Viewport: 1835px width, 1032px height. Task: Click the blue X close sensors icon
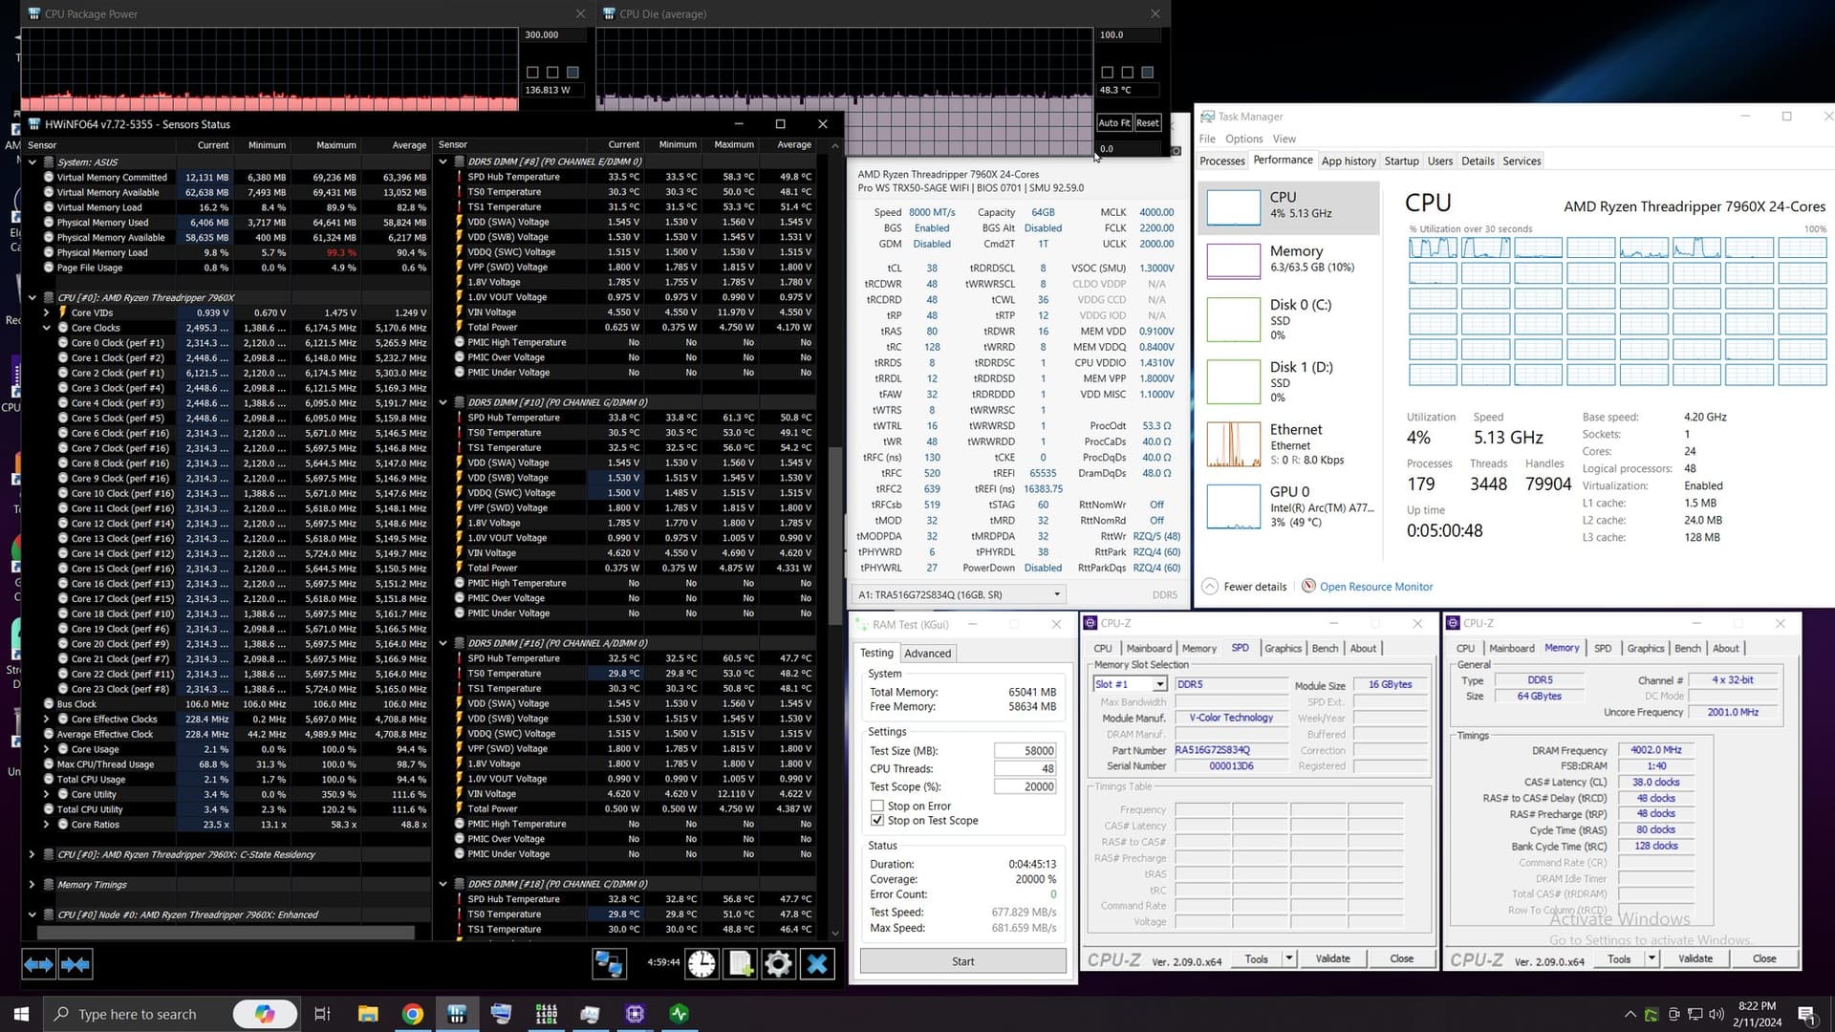pos(817,963)
